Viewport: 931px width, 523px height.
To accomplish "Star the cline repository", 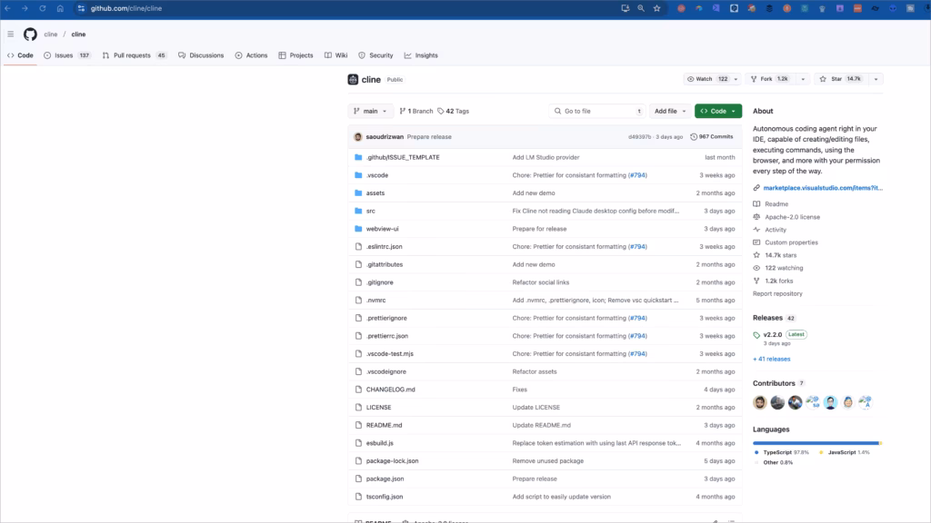I will (841, 79).
